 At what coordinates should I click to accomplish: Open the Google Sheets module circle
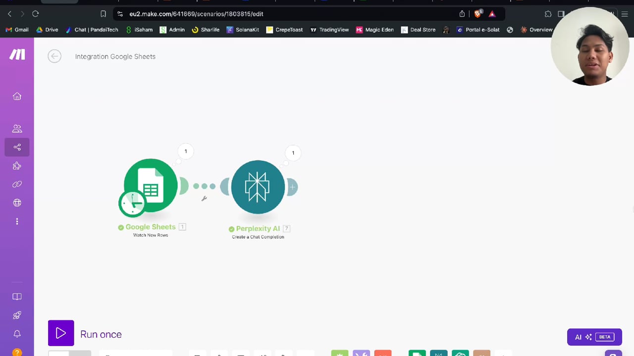tap(151, 185)
